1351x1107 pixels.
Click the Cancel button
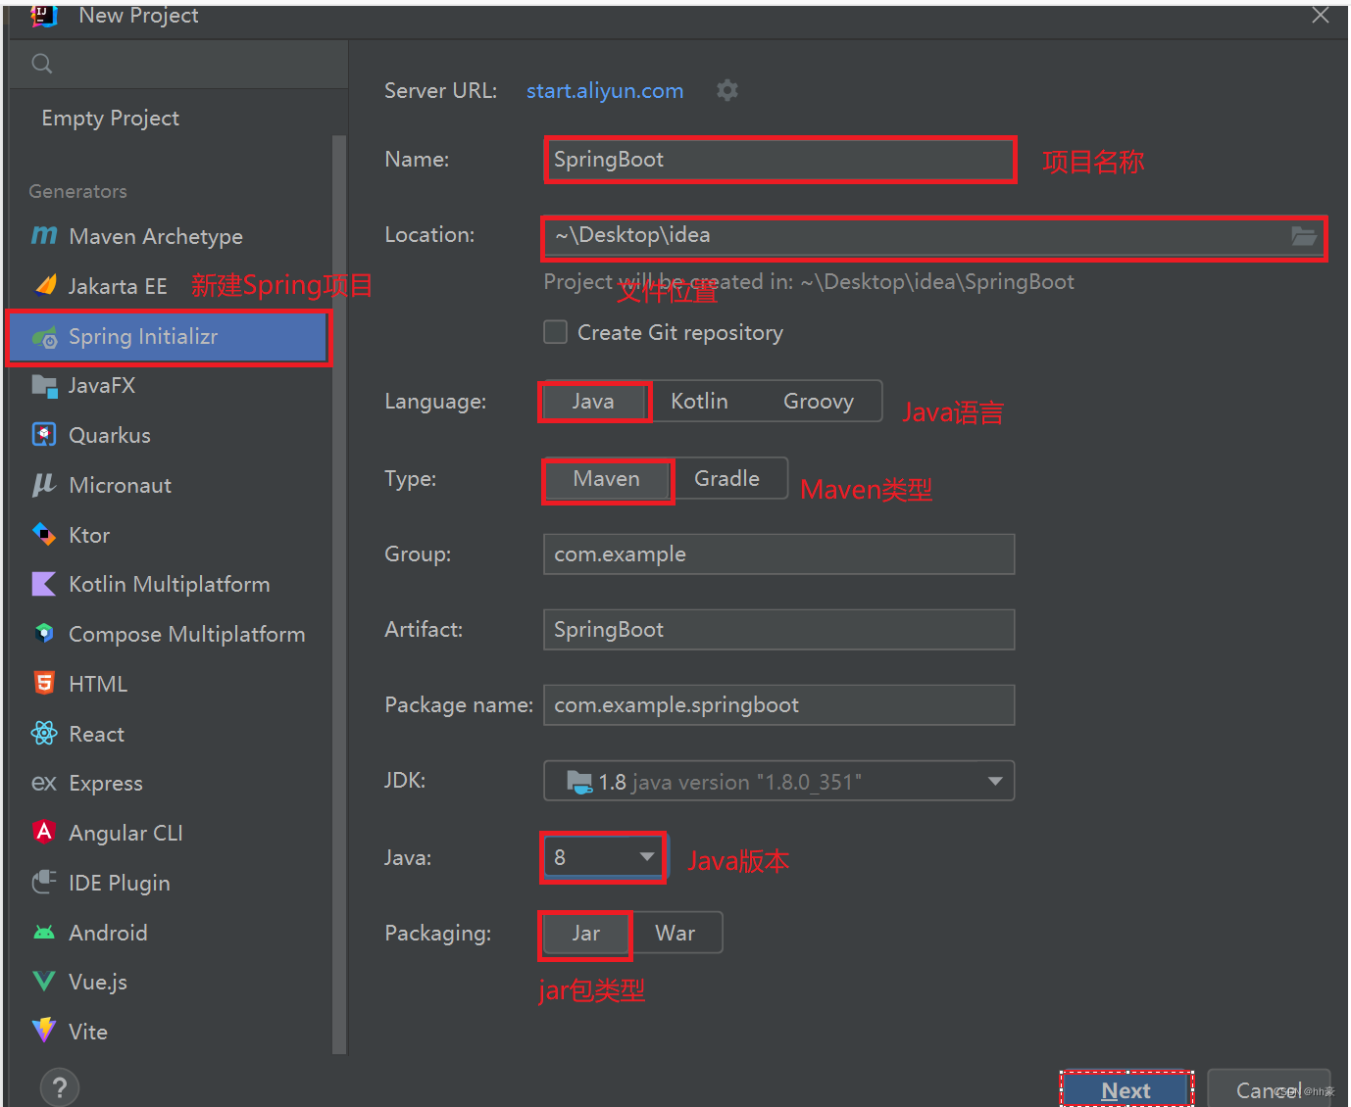[x=1269, y=1090]
